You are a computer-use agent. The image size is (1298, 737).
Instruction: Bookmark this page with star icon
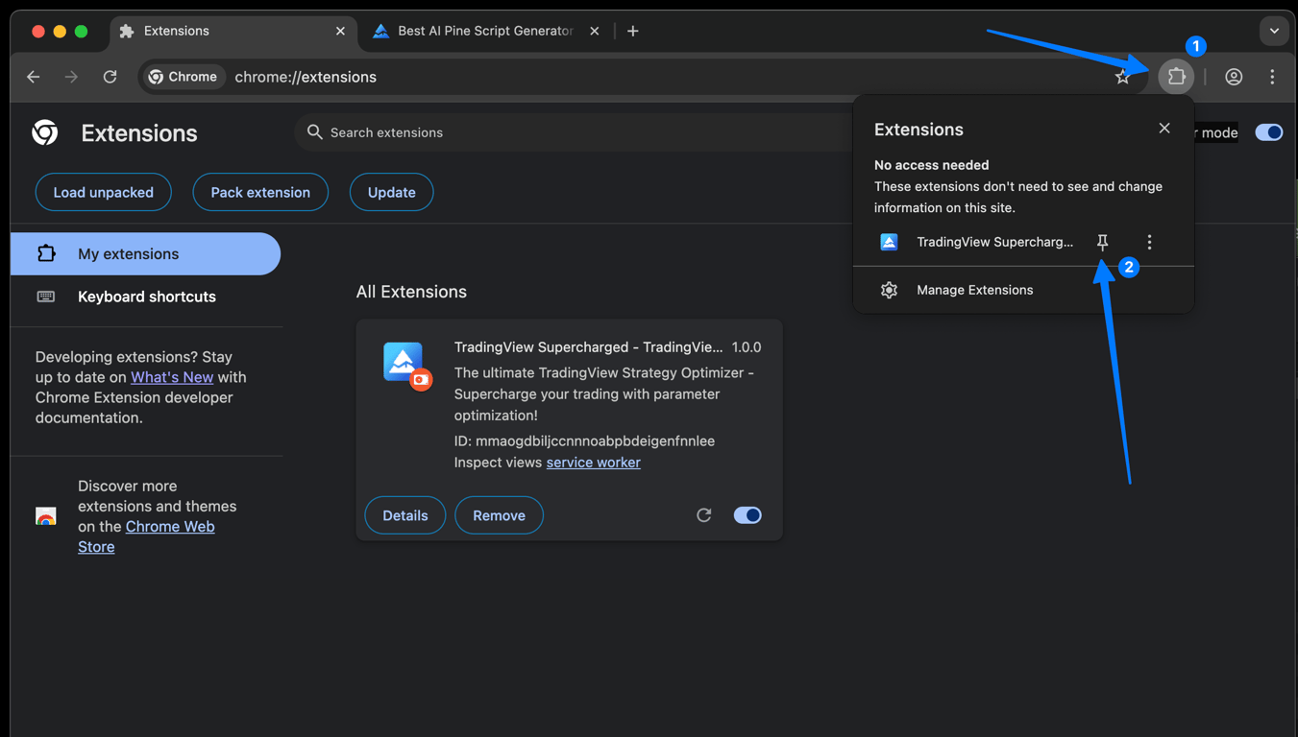1122,77
